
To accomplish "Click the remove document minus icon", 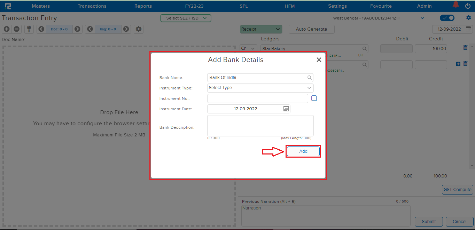I will [16, 29].
